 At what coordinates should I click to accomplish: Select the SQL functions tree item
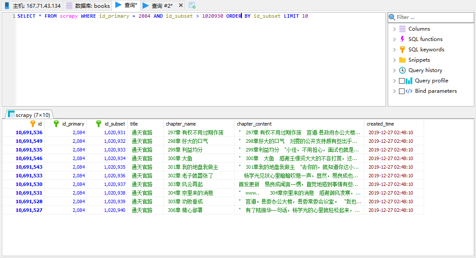(425, 39)
